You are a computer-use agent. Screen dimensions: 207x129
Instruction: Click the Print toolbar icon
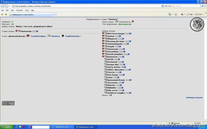182,14
